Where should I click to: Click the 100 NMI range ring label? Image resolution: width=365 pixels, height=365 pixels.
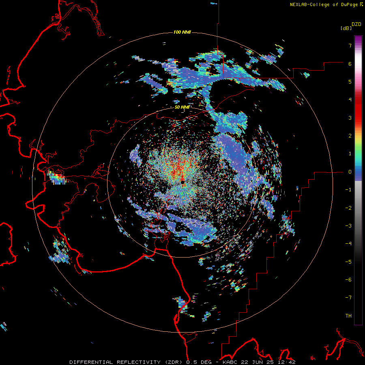coord(182,32)
